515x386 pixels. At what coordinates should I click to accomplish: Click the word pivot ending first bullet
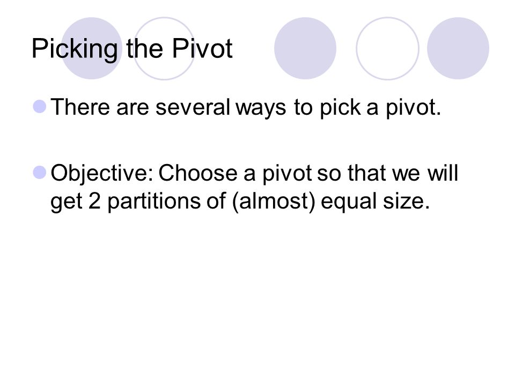coord(413,107)
